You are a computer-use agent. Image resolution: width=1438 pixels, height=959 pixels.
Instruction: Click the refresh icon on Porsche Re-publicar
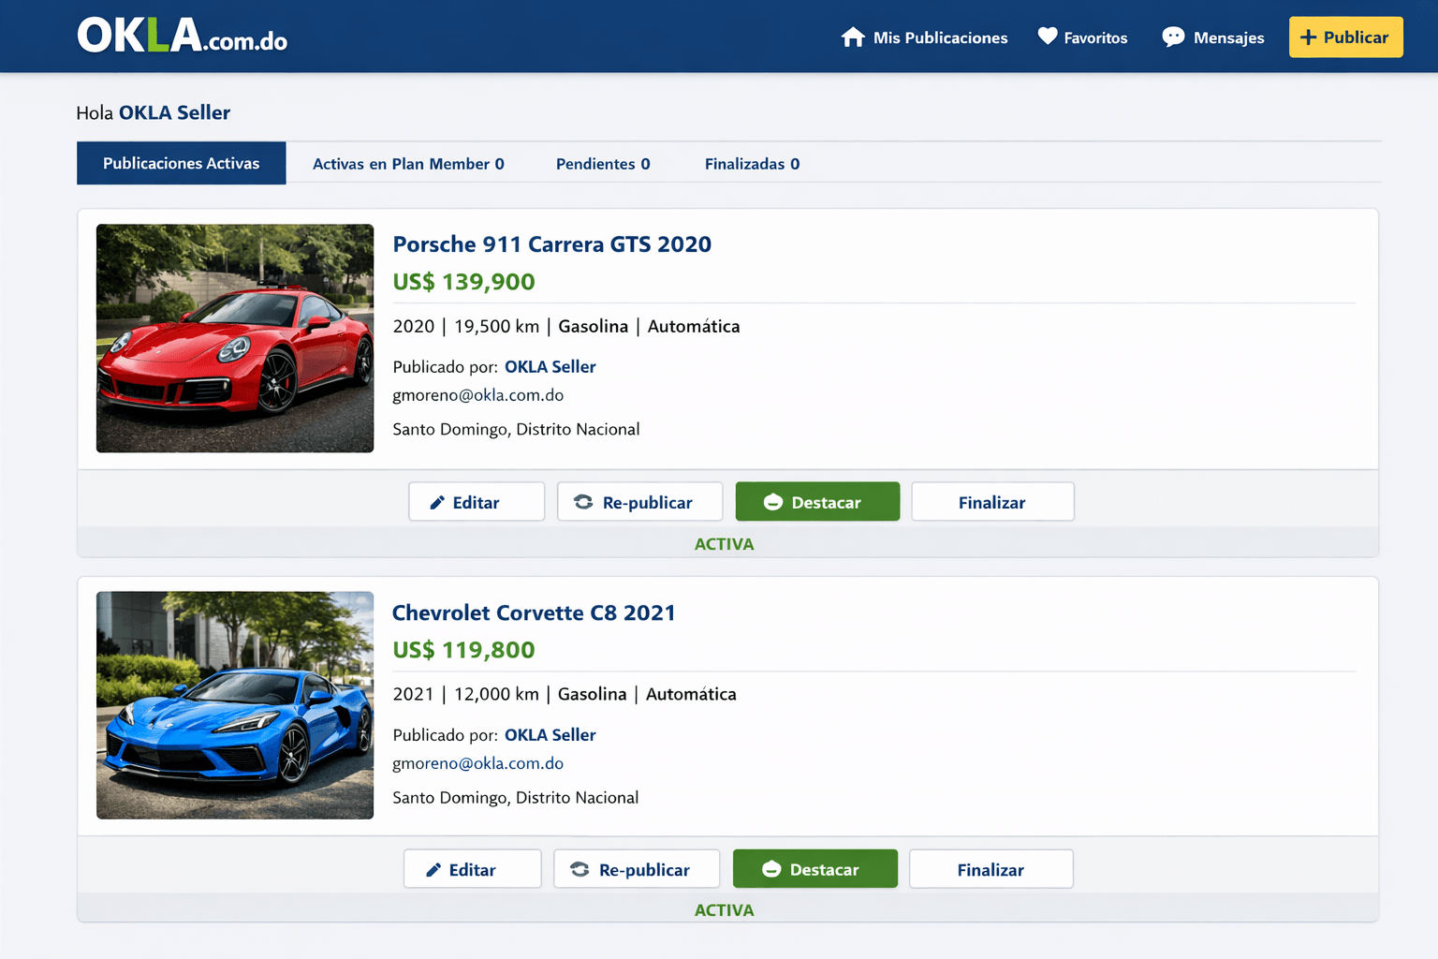pyautogui.click(x=583, y=502)
